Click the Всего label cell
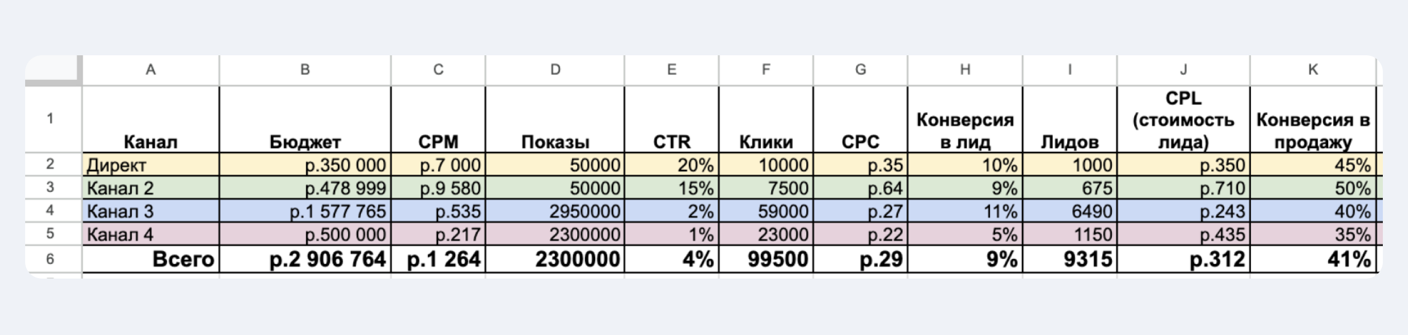The image size is (1408, 335). pyautogui.click(x=150, y=259)
